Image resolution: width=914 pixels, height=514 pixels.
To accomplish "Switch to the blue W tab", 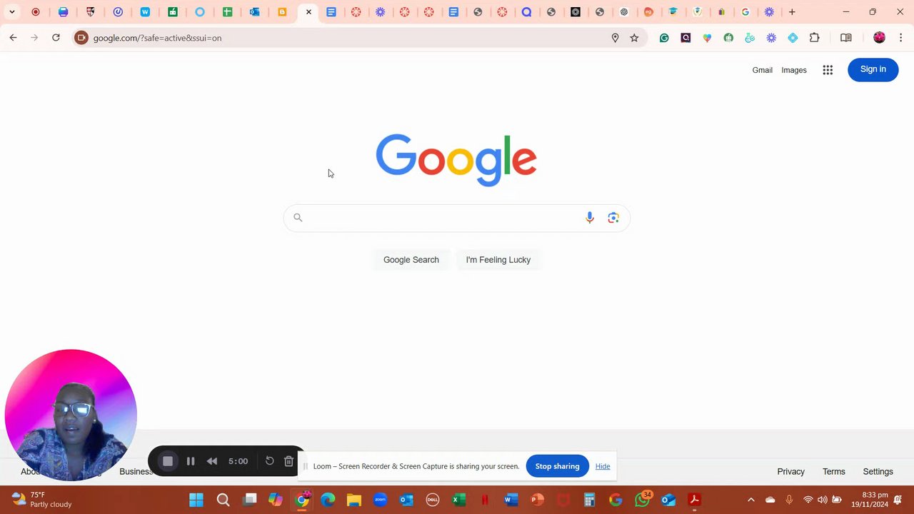I will coord(145,12).
